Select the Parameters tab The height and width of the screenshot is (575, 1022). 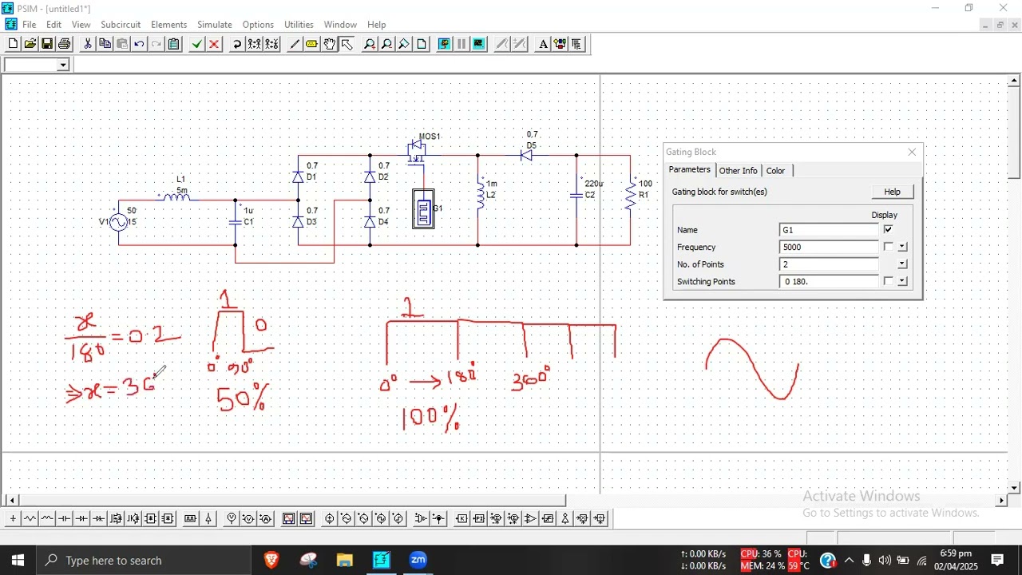(689, 169)
